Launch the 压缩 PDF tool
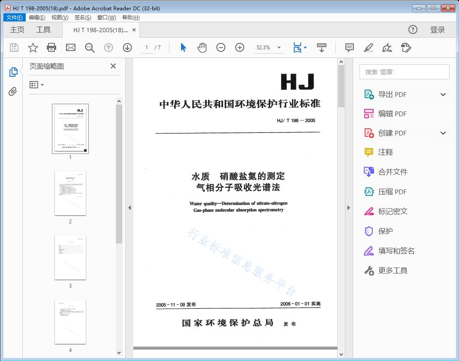The height and width of the screenshot is (361, 459). [393, 192]
